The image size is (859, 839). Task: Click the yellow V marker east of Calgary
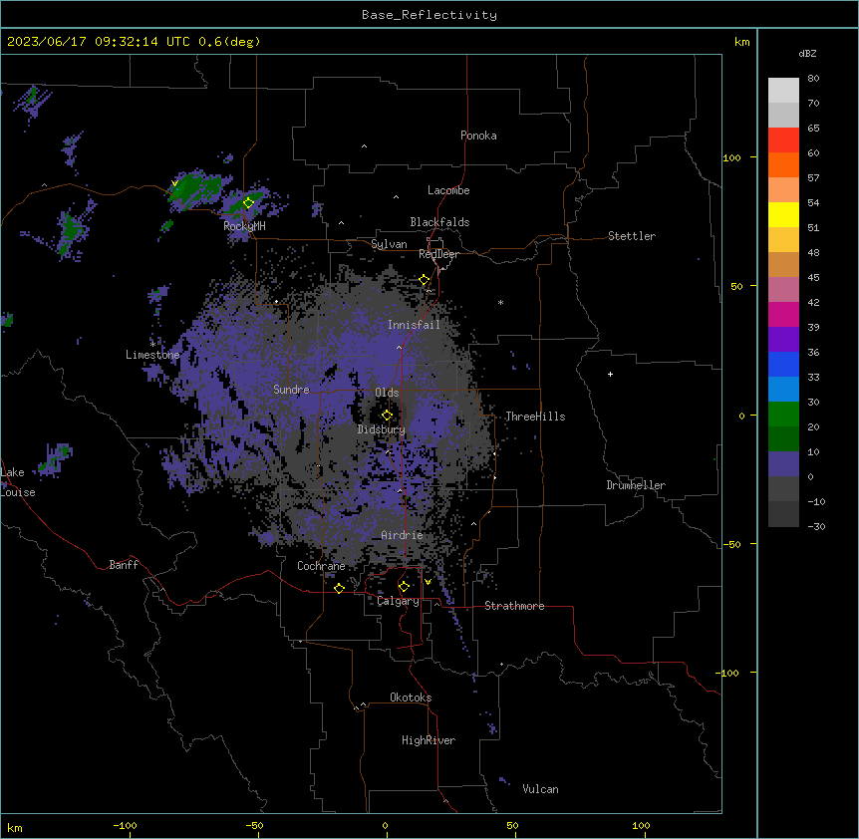click(428, 582)
